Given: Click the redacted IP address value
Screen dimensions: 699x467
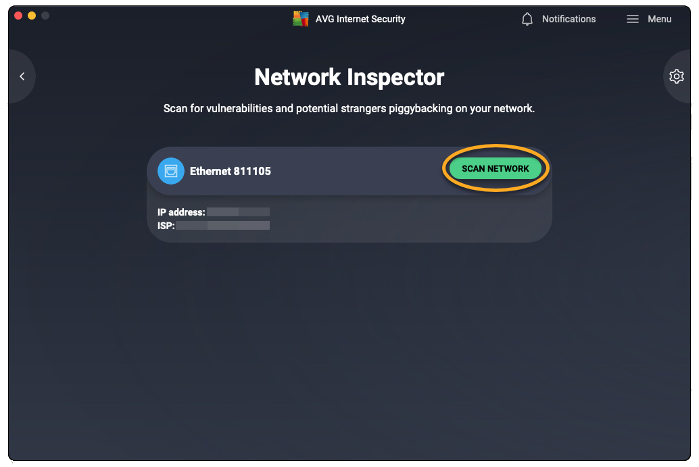Looking at the screenshot, I should pyautogui.click(x=238, y=212).
